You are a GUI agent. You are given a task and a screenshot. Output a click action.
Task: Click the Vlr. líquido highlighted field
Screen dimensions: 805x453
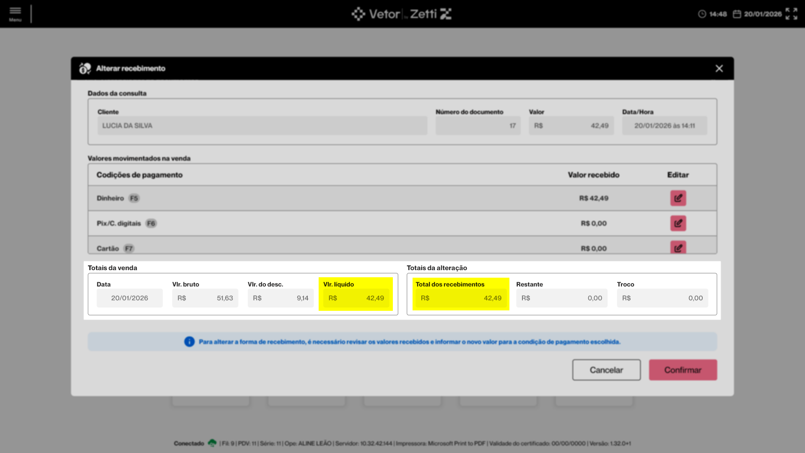pyautogui.click(x=356, y=298)
